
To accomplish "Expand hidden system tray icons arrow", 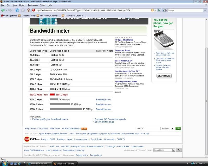I will tap(188, 164).
